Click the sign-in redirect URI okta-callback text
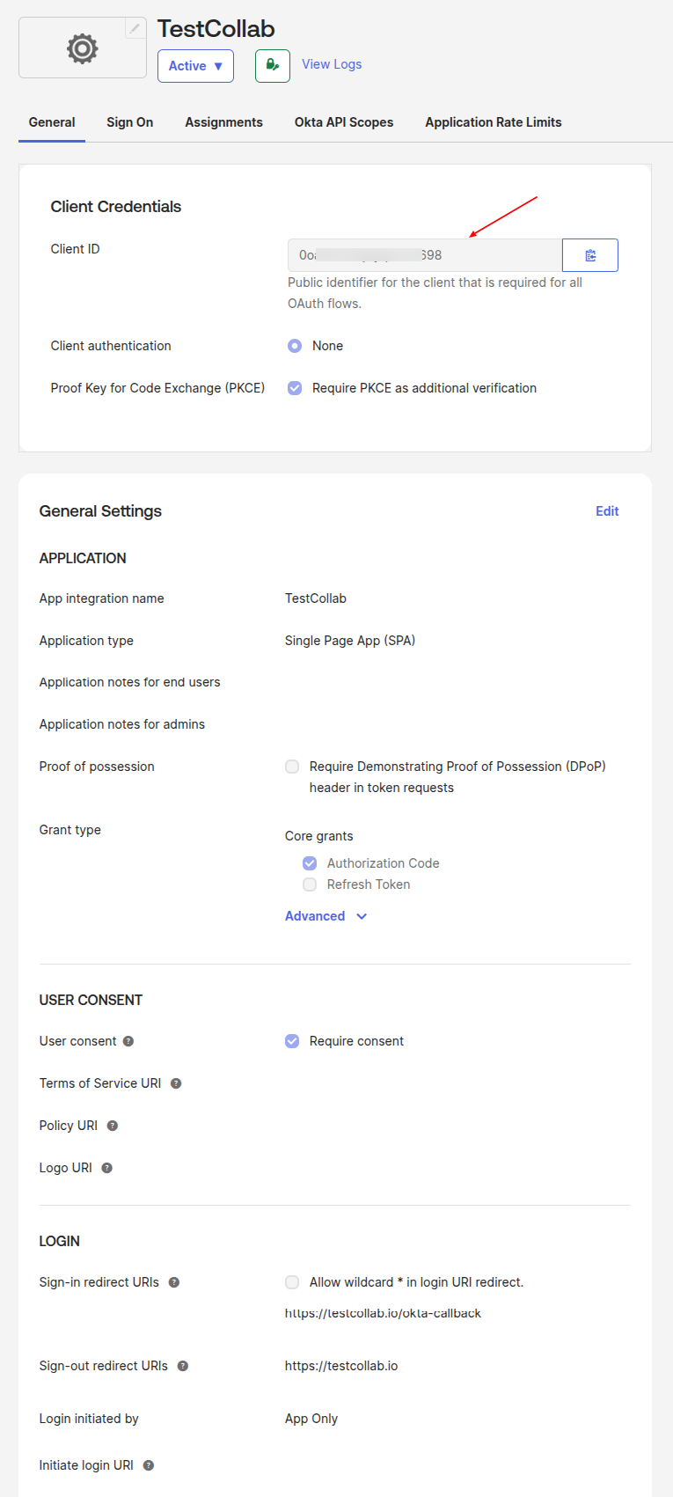This screenshot has height=1497, width=673. (x=383, y=1313)
